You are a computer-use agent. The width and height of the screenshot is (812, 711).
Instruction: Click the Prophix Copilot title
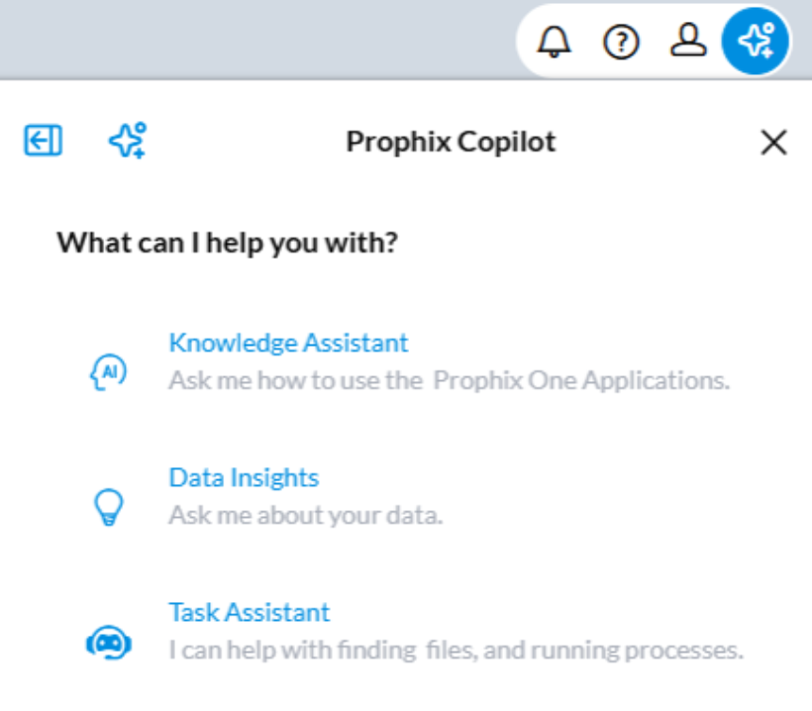point(451,141)
